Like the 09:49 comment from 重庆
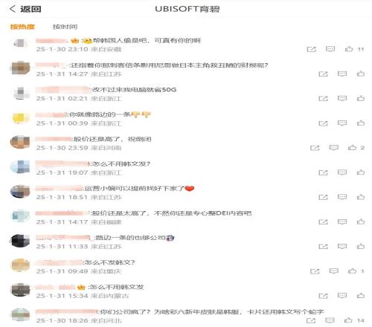 coord(352,271)
